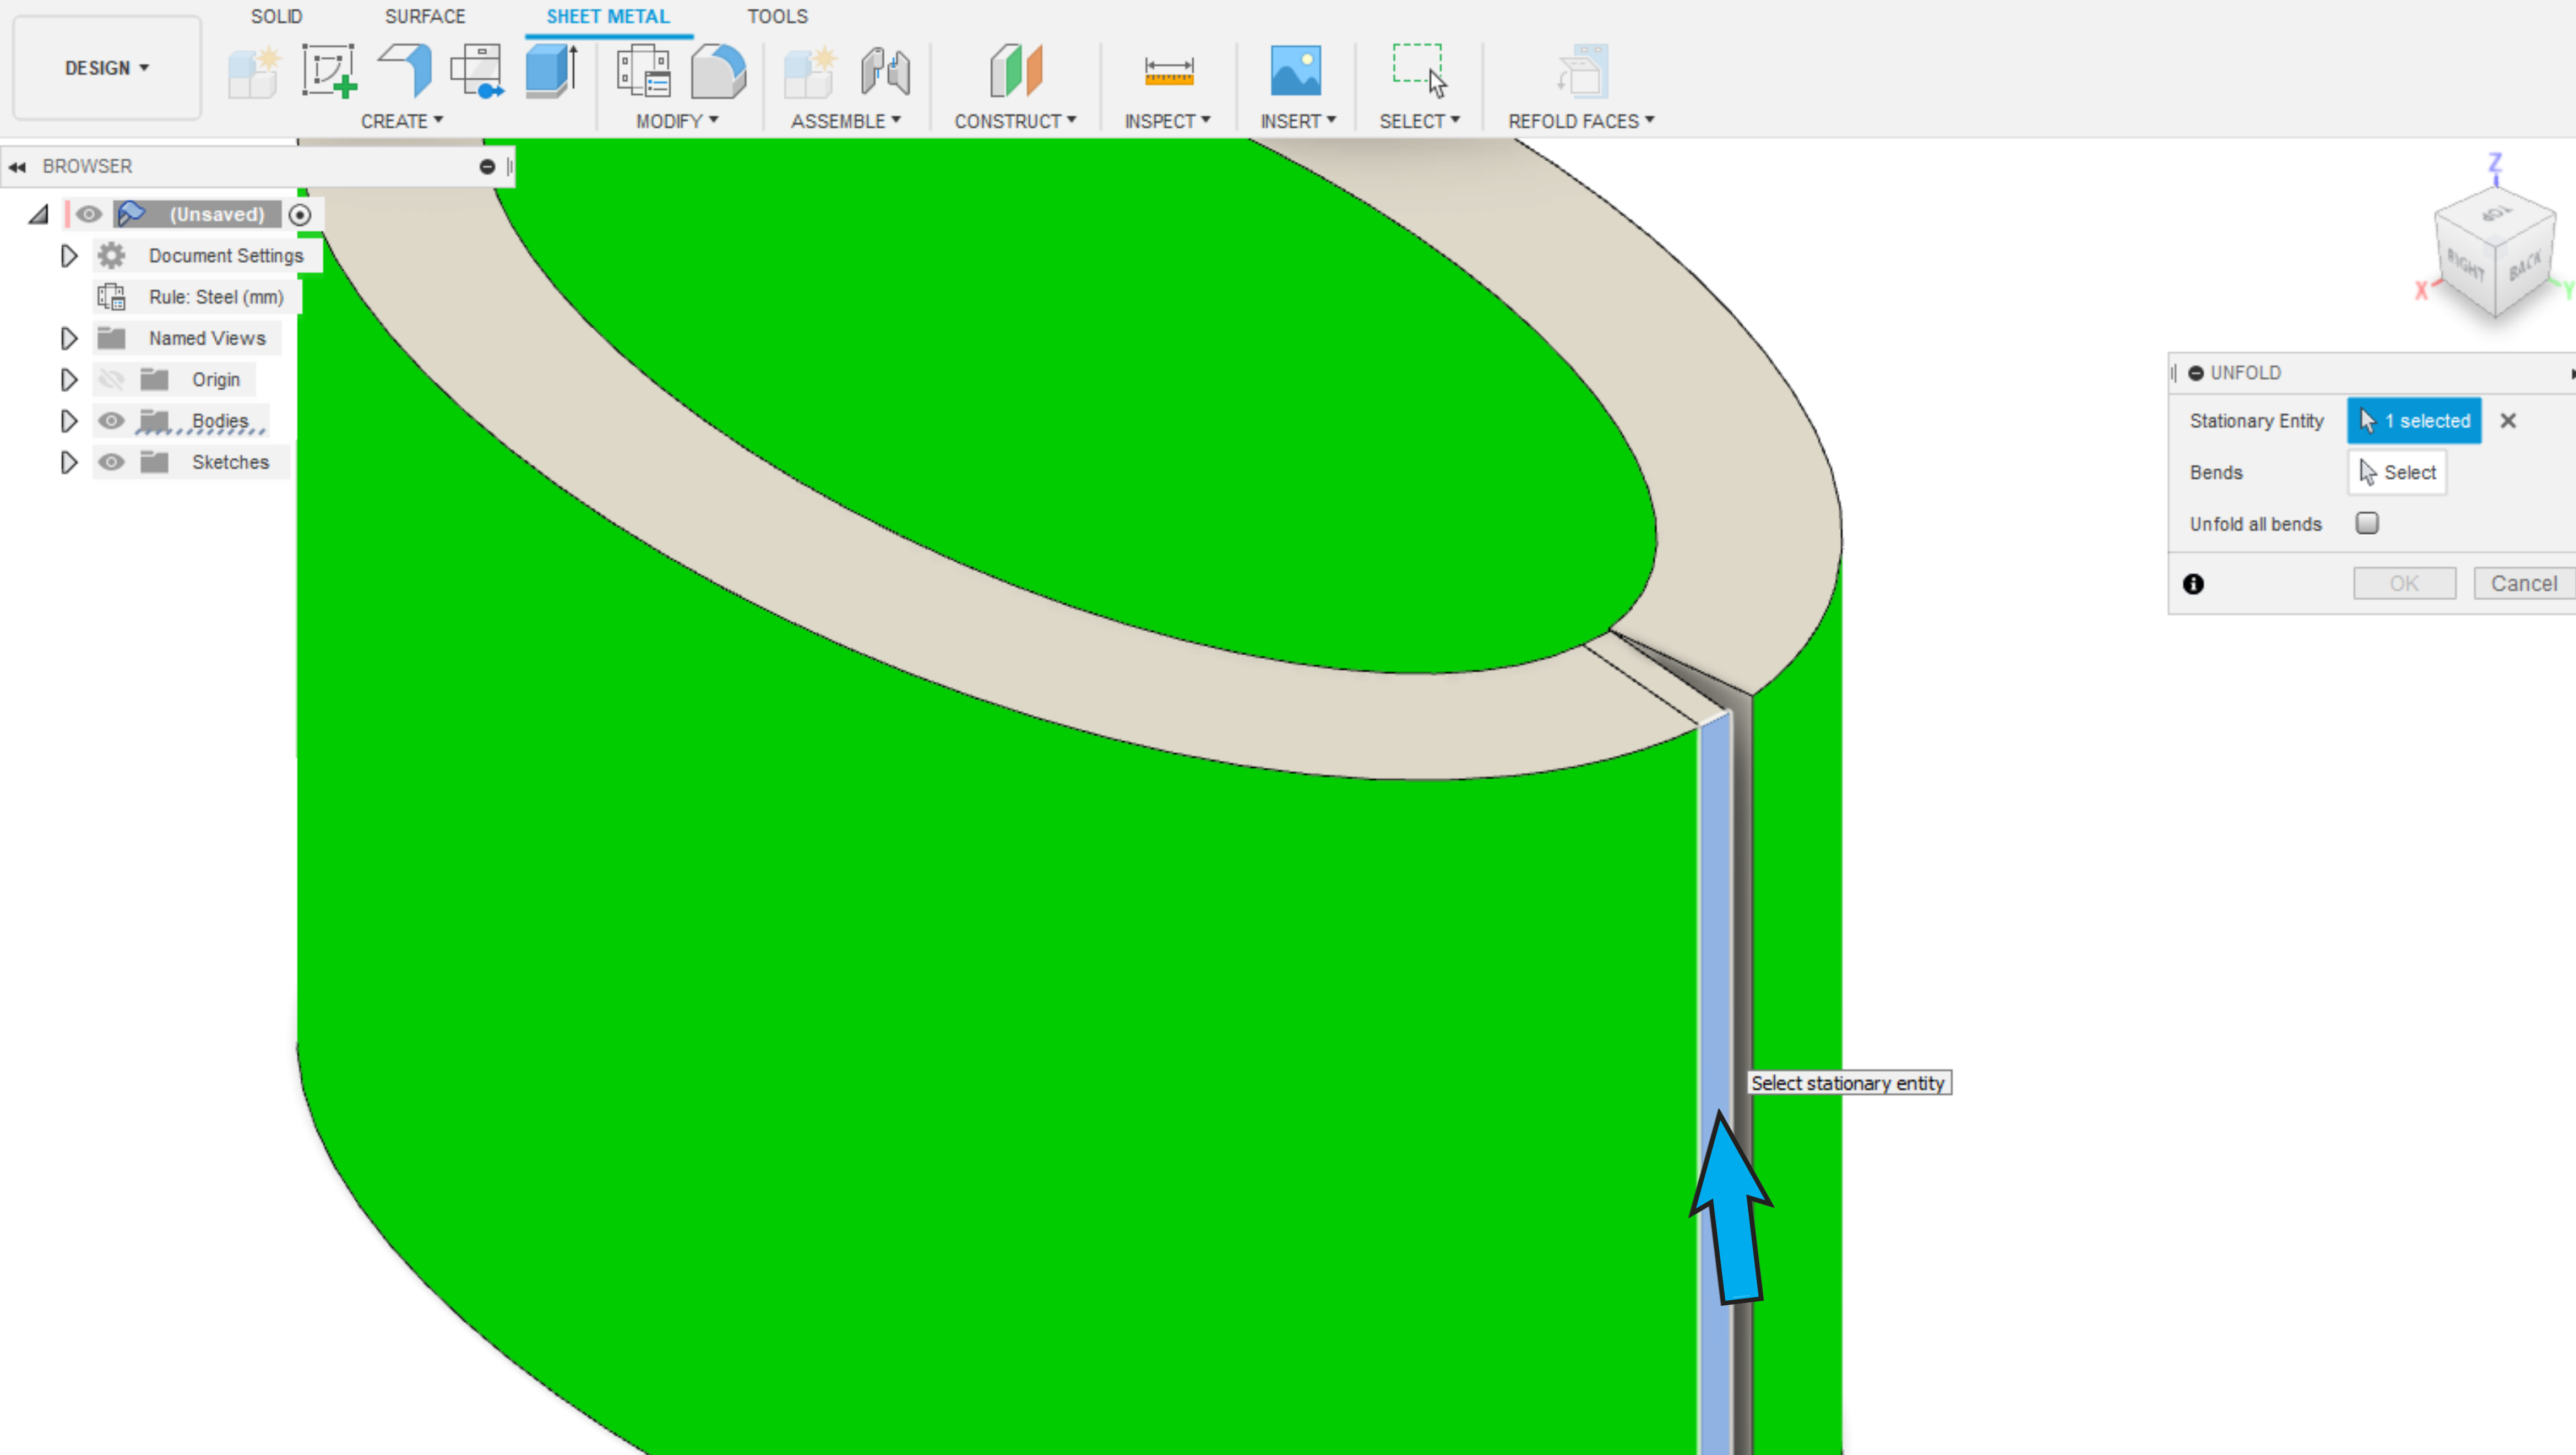Click the Insert image icon
2576x1455 pixels.
point(1295,71)
